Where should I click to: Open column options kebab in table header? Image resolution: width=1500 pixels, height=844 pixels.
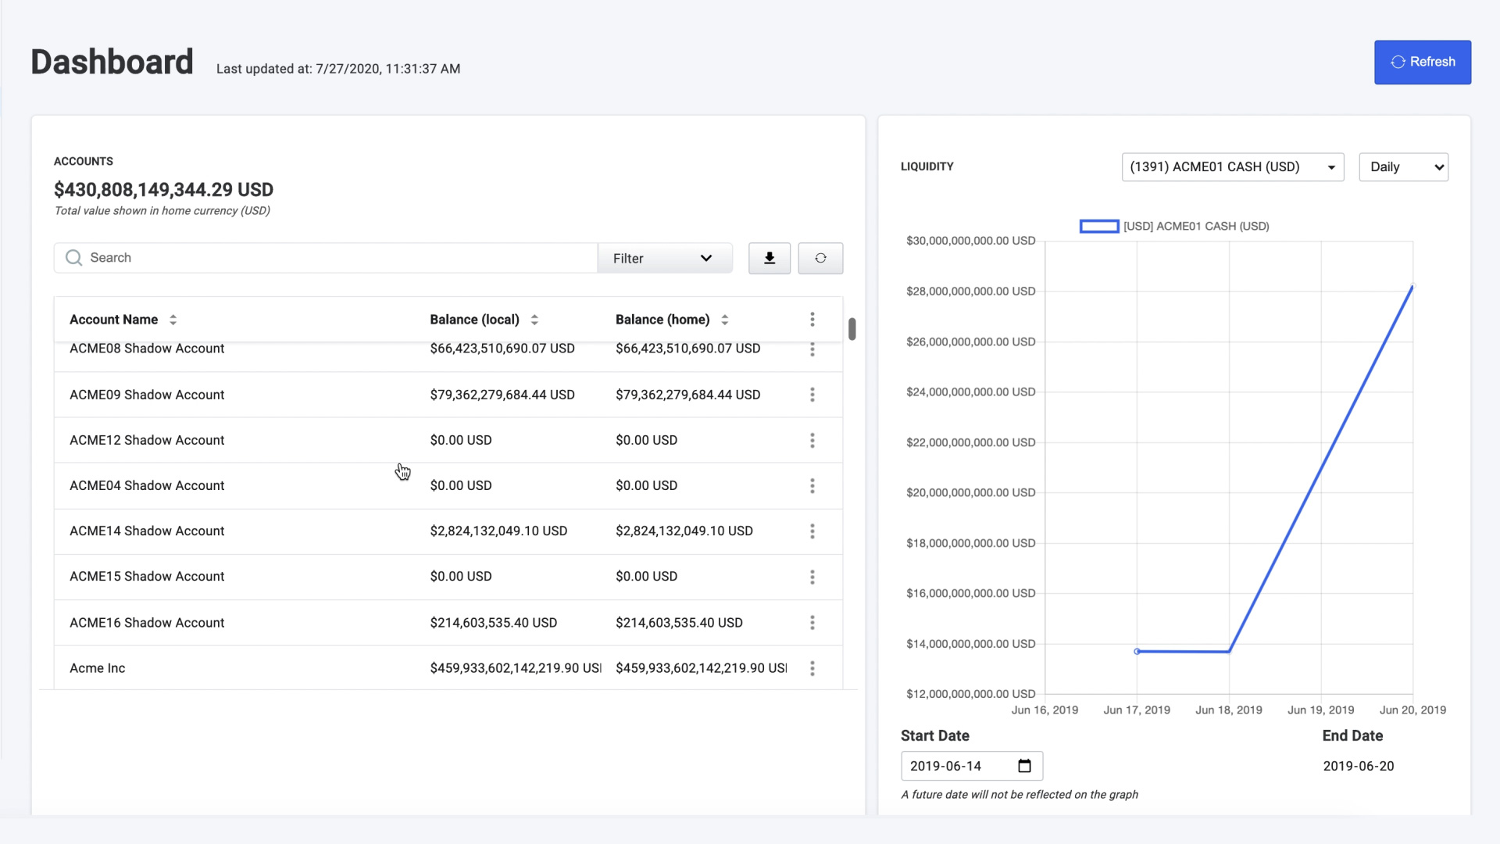812,319
